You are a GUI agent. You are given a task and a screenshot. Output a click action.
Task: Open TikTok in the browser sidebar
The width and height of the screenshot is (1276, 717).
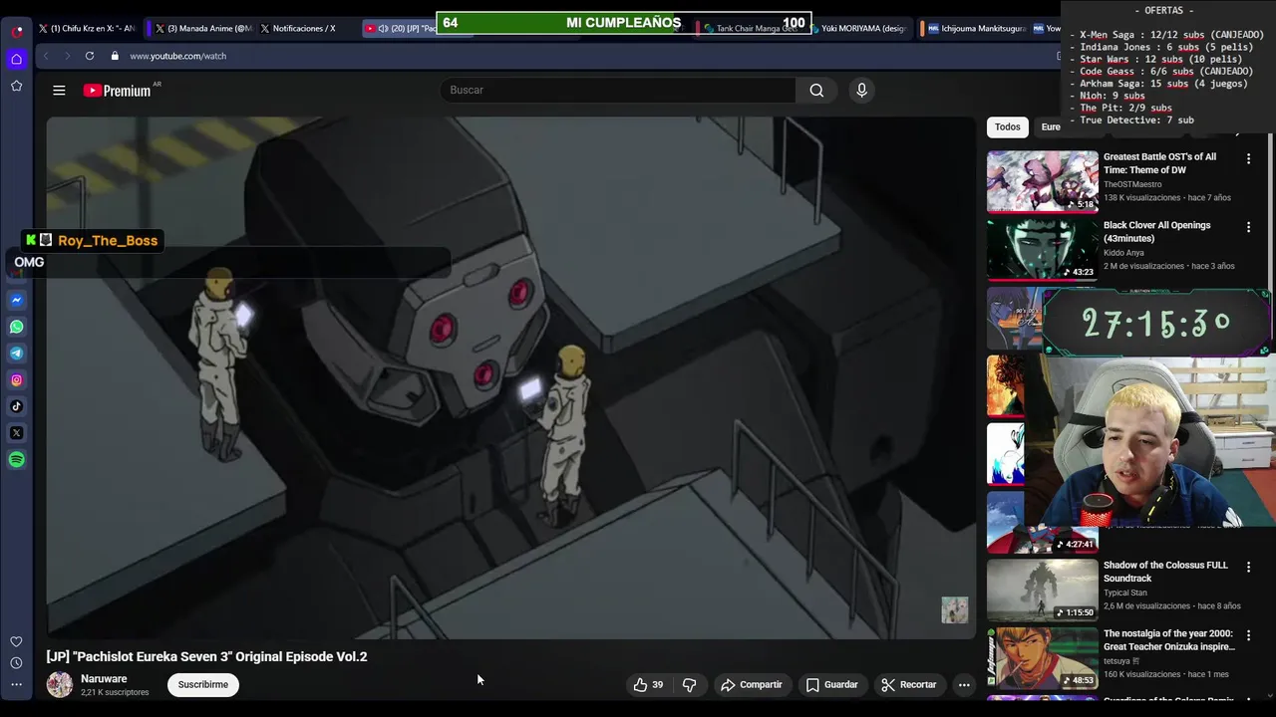pyautogui.click(x=17, y=406)
